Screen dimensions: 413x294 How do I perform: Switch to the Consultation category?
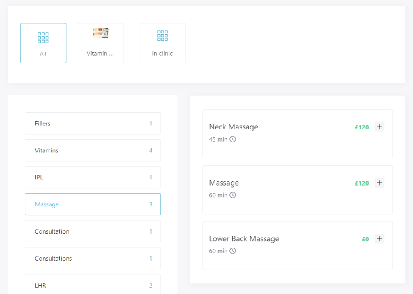pyautogui.click(x=93, y=231)
